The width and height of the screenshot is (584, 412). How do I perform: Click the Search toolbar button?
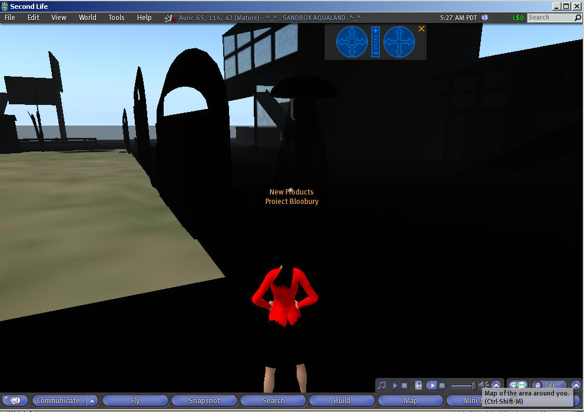point(273,400)
